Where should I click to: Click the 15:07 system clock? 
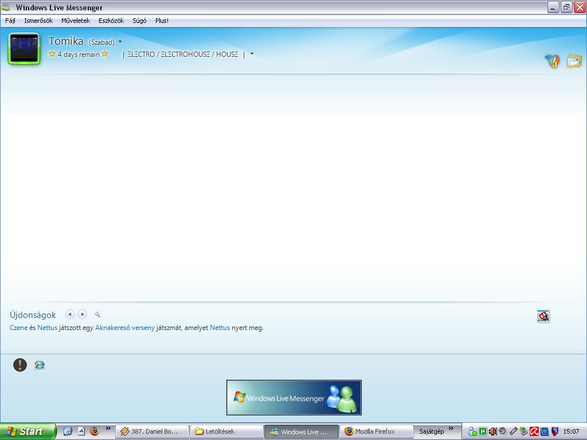[571, 432]
